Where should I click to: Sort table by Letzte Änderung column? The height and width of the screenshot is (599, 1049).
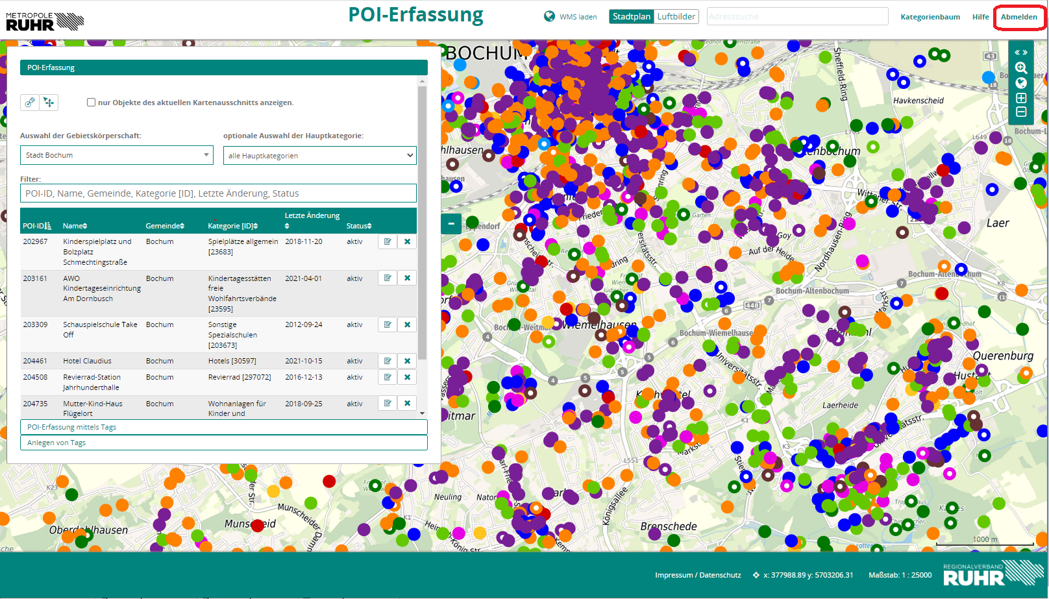(x=312, y=220)
